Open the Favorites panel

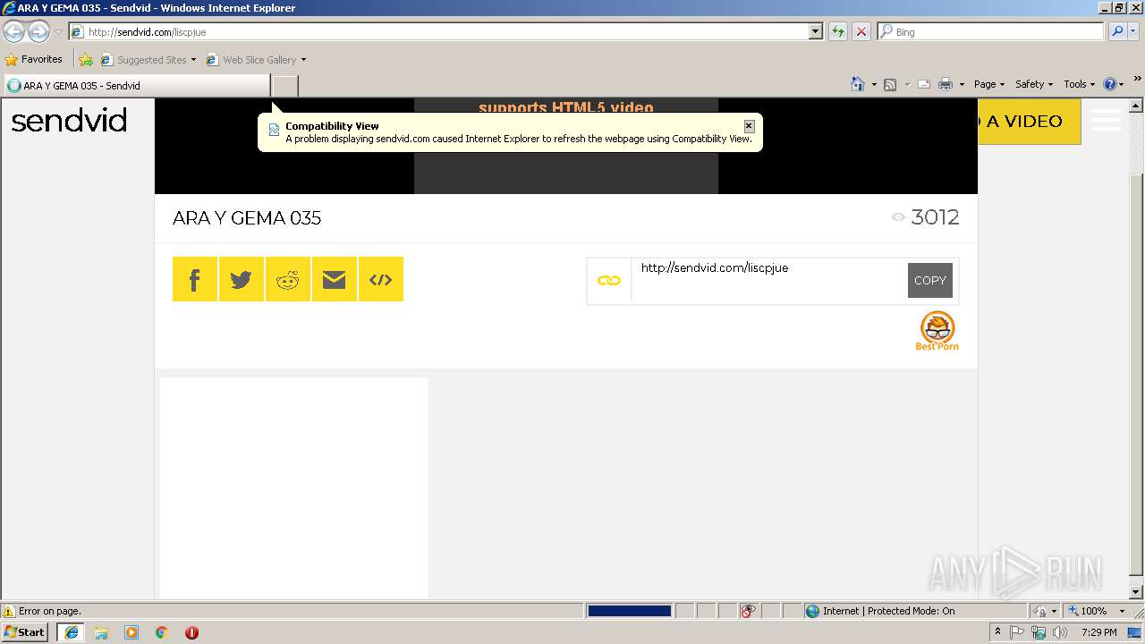pyautogui.click(x=34, y=60)
